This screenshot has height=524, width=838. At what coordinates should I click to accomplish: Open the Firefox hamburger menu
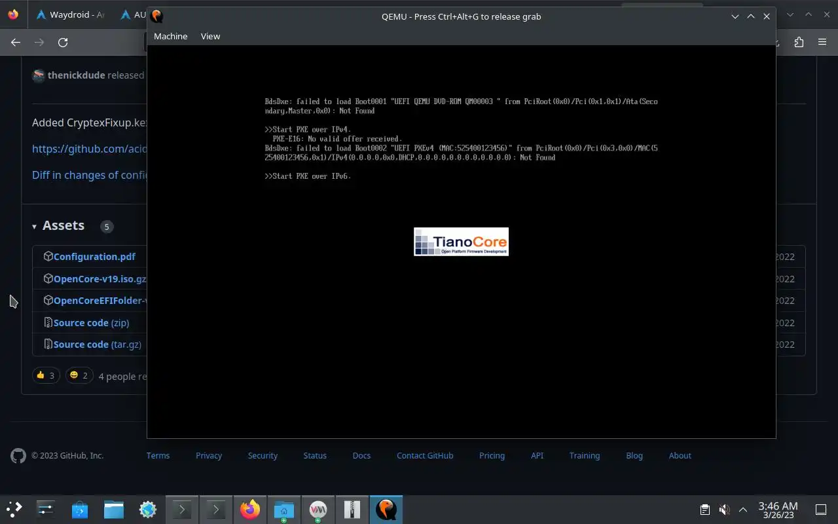click(x=822, y=42)
